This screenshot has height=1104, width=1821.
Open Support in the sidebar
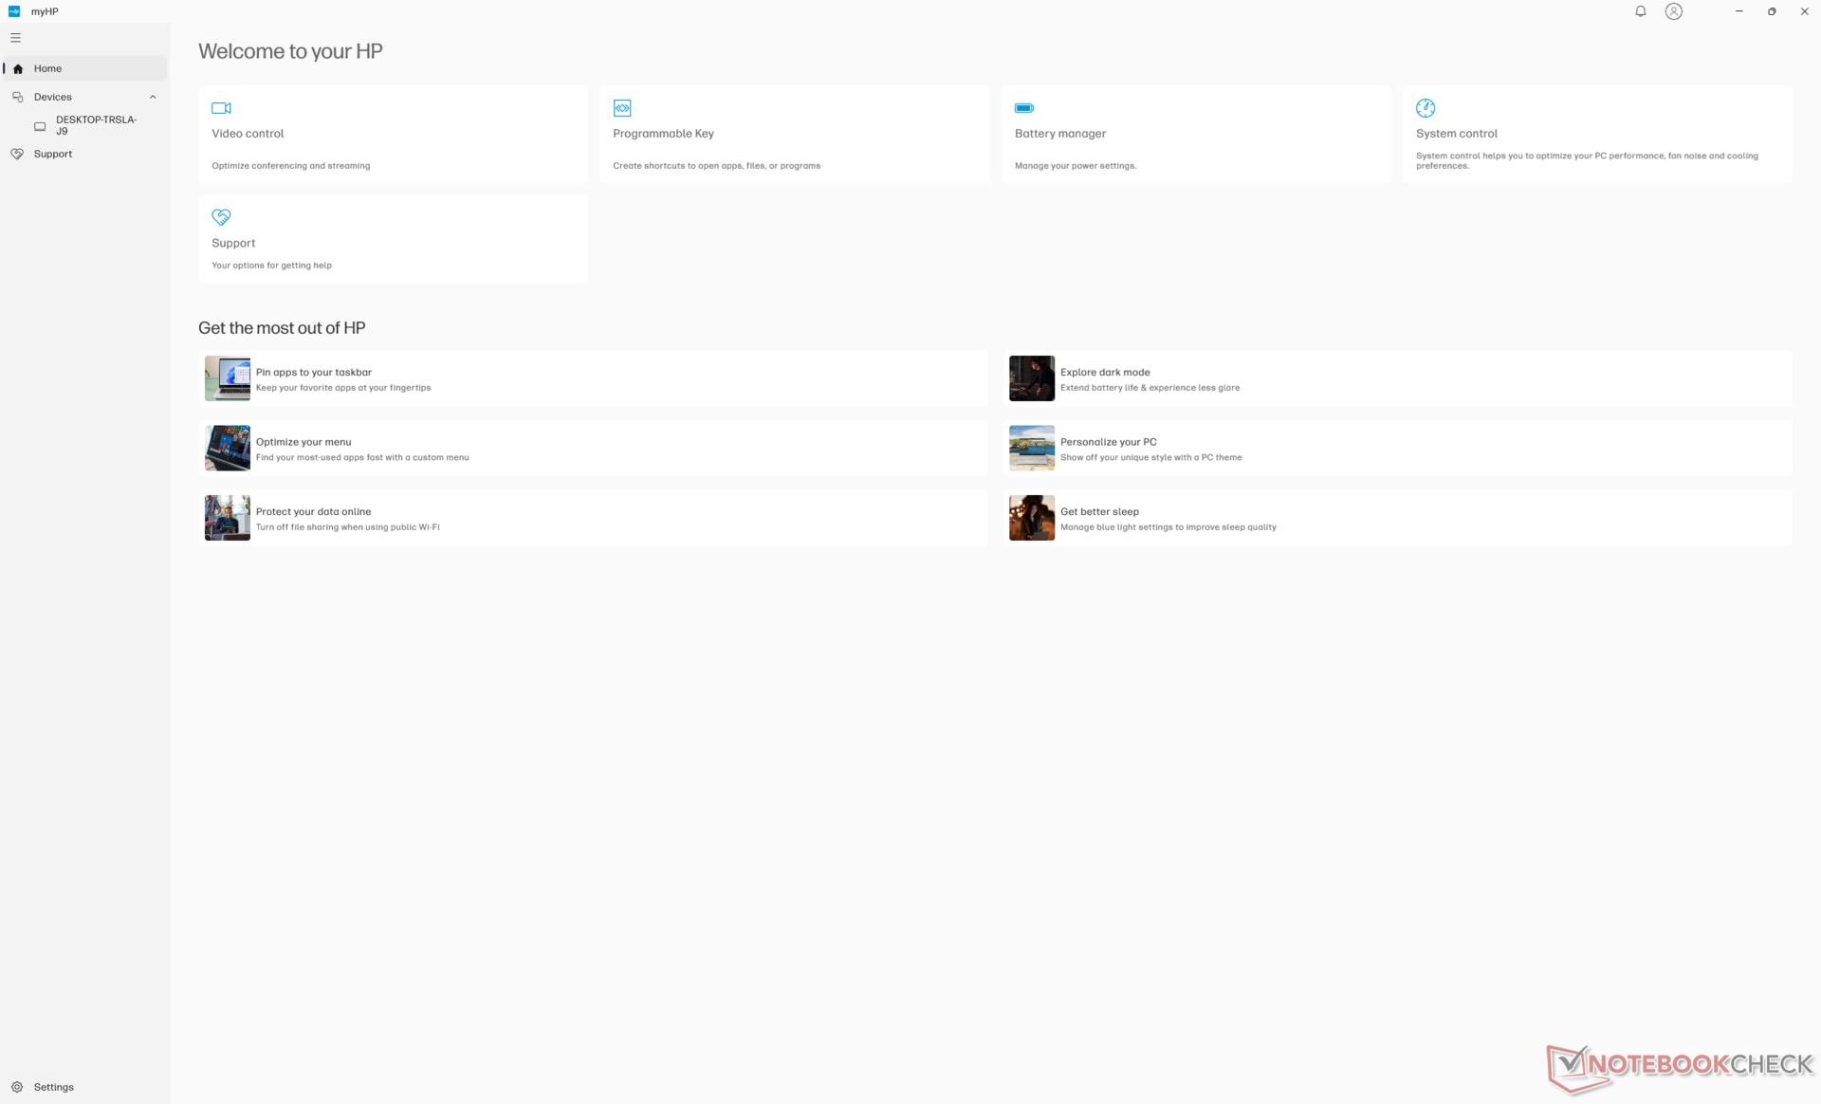(x=52, y=154)
